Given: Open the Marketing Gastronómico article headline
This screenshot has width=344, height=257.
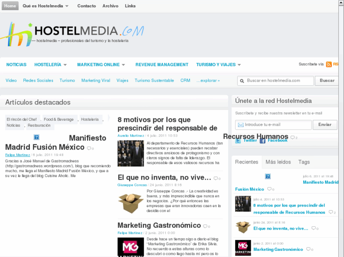Looking at the screenshot, I should point(159,225).
